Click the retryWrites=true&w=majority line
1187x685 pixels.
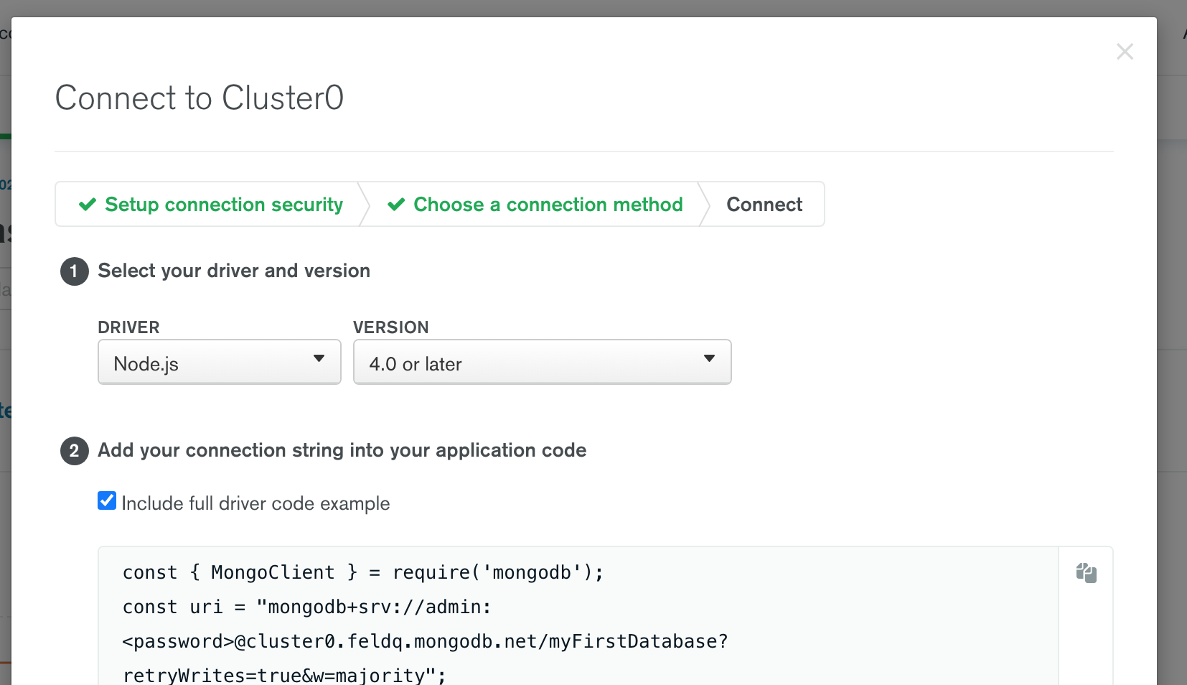click(x=284, y=675)
